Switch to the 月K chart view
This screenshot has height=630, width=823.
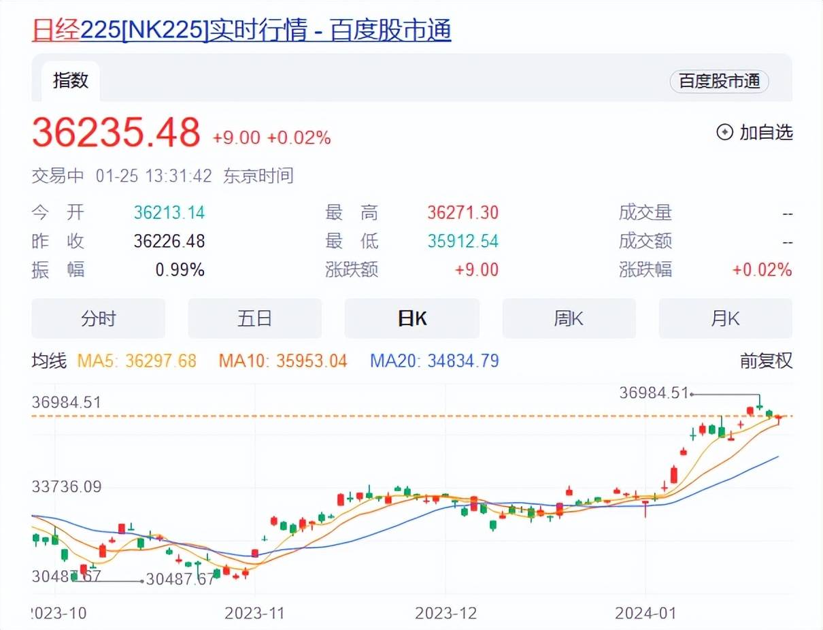725,318
